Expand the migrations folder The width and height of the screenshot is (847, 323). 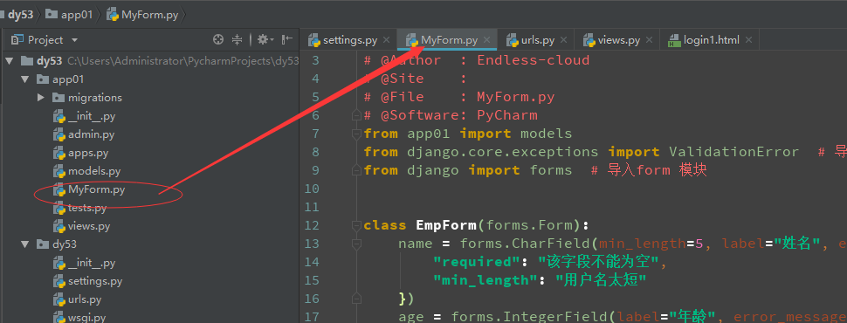pos(41,97)
